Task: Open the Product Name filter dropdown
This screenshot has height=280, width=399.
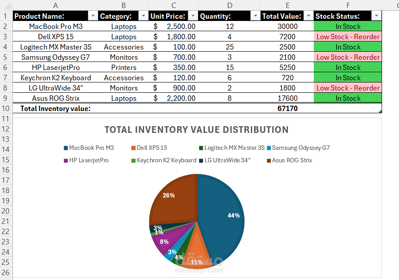Action: pos(93,16)
